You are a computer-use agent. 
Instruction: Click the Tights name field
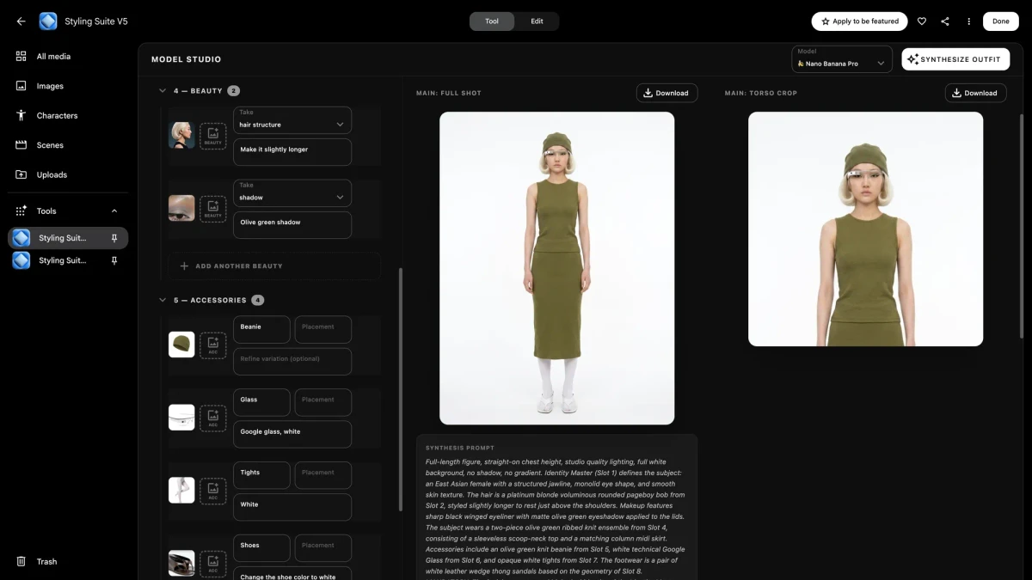pos(262,476)
